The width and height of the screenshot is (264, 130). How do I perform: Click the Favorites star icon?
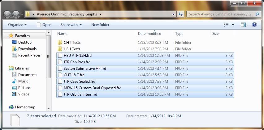pos(11,36)
